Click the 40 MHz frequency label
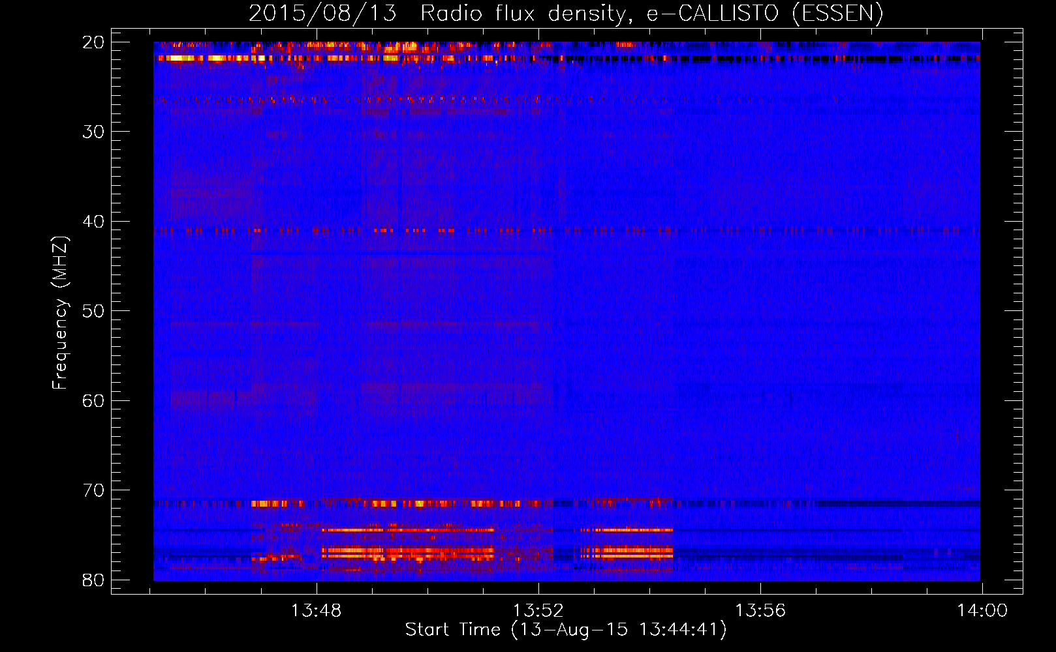 click(x=93, y=222)
